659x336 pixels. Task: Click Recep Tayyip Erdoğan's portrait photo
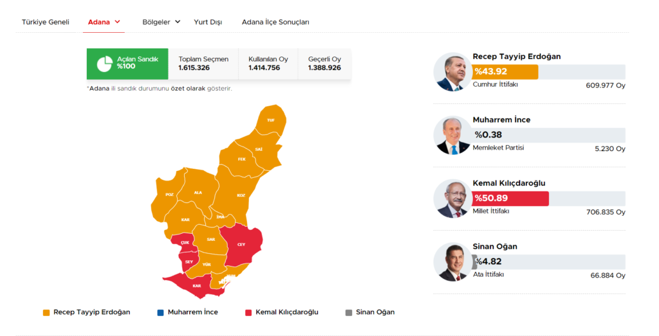[x=452, y=72]
